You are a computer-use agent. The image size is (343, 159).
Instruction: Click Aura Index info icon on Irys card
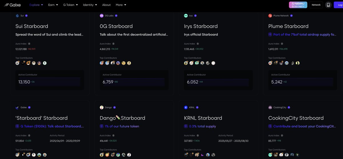(198, 44)
